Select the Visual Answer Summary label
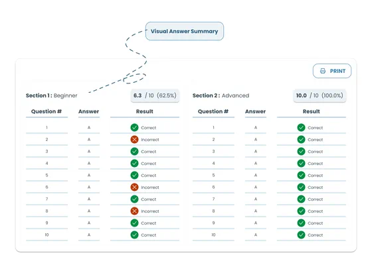This screenshot has width=372, height=265. coord(185,31)
